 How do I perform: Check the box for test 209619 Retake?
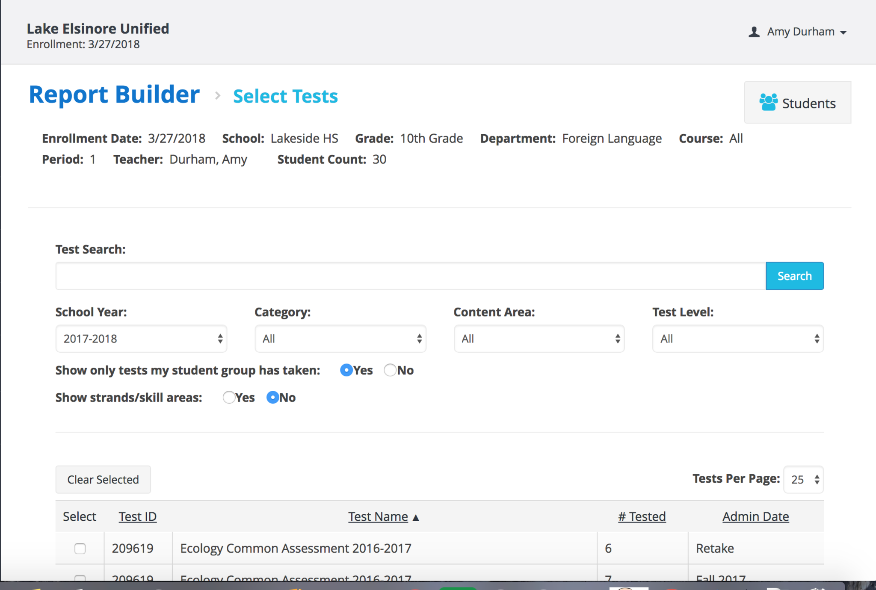click(x=80, y=549)
